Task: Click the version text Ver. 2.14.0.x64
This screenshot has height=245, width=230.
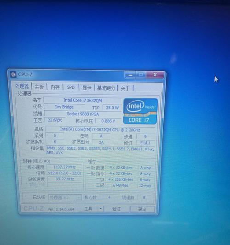Action: (61, 209)
